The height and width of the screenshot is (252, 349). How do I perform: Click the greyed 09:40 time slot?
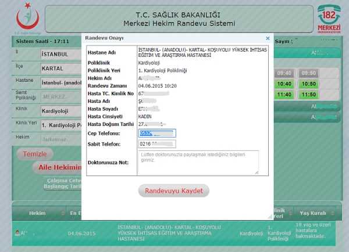coord(284,73)
